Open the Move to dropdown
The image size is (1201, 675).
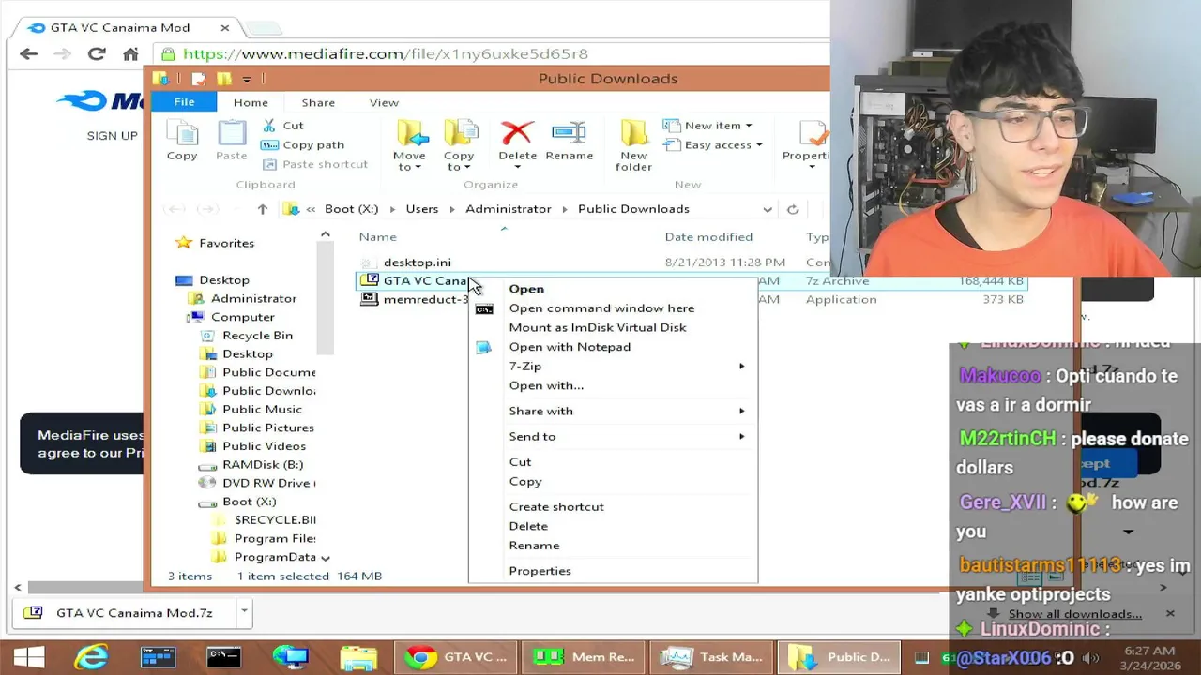point(409,161)
